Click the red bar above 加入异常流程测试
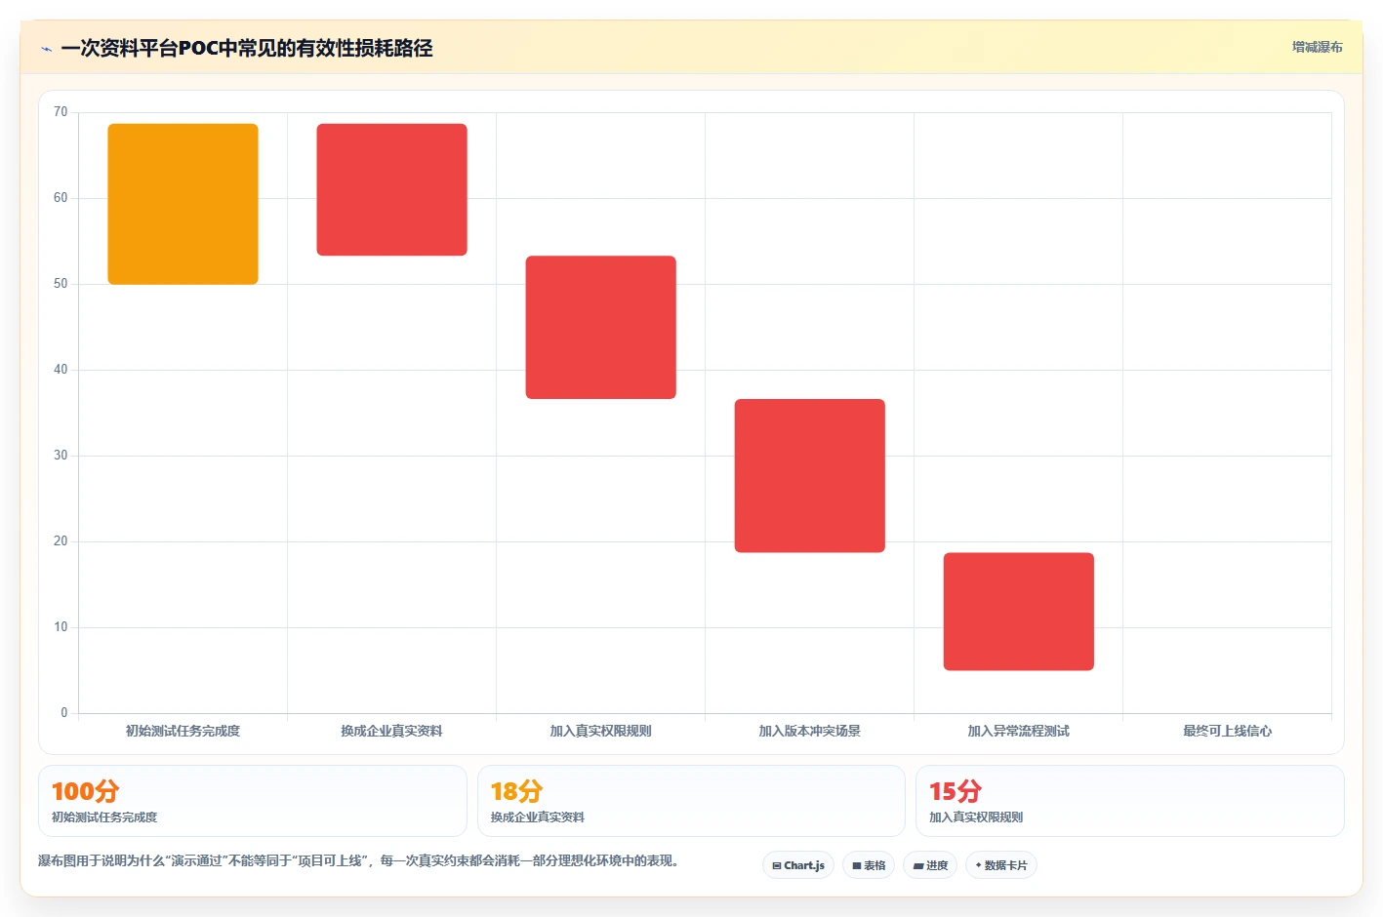Image resolution: width=1383 pixels, height=917 pixels. pyautogui.click(x=1018, y=612)
